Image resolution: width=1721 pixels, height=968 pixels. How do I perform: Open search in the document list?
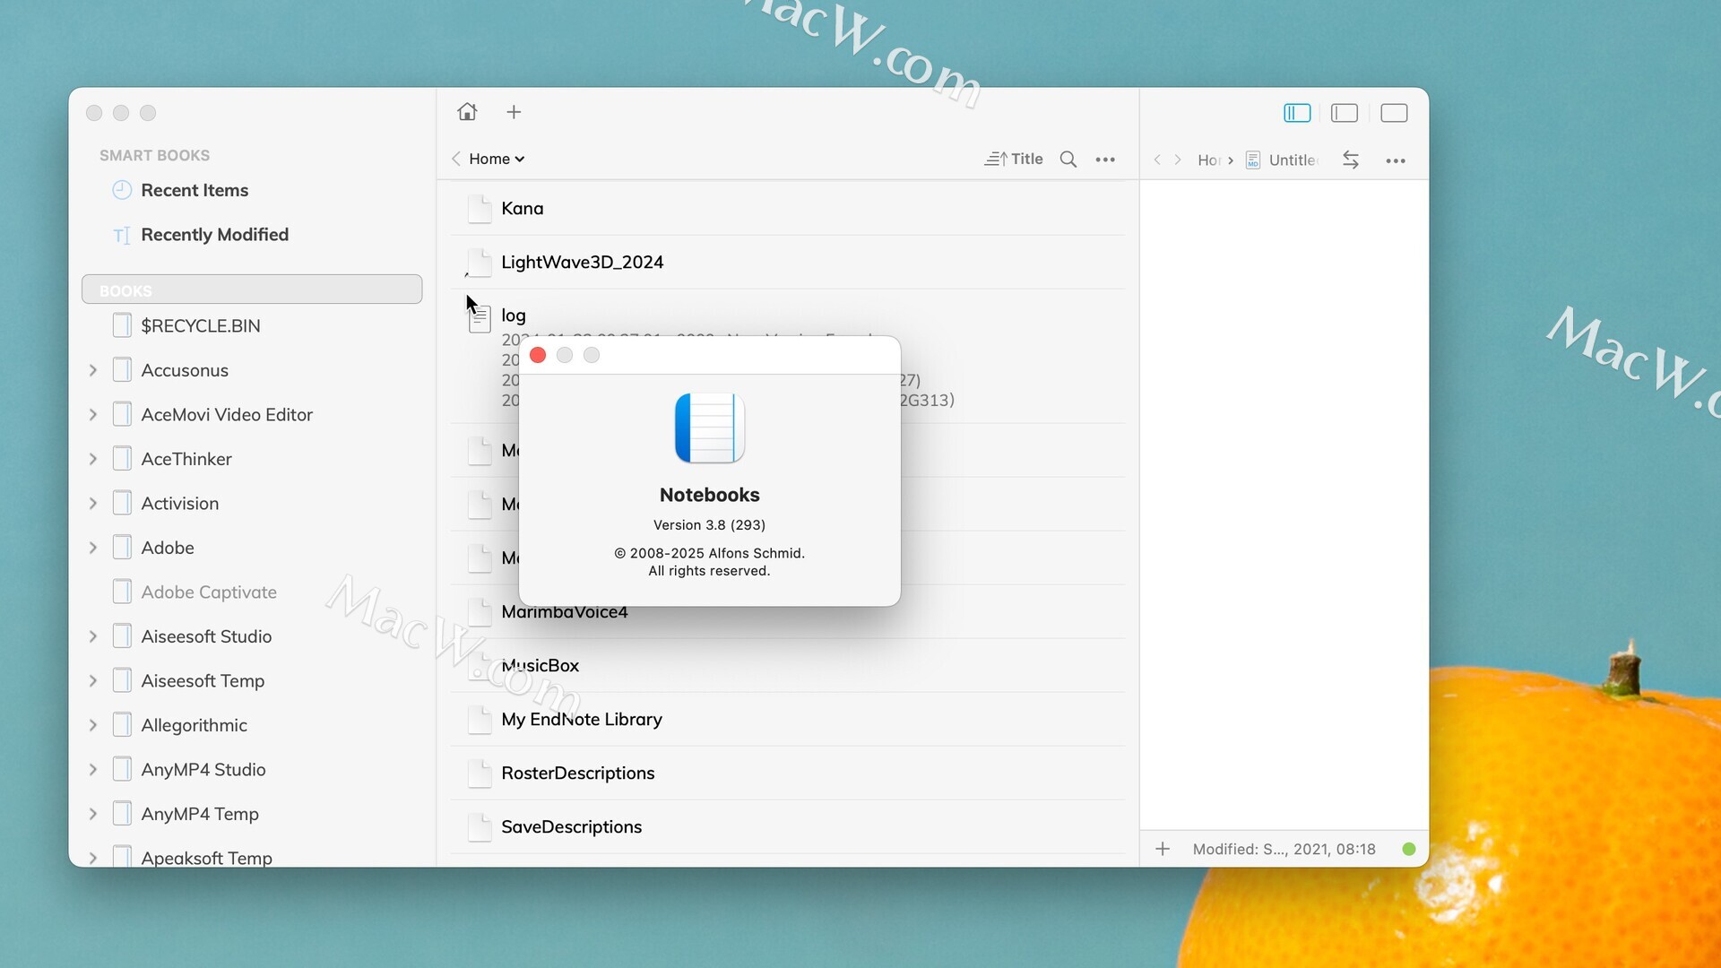[x=1068, y=159]
